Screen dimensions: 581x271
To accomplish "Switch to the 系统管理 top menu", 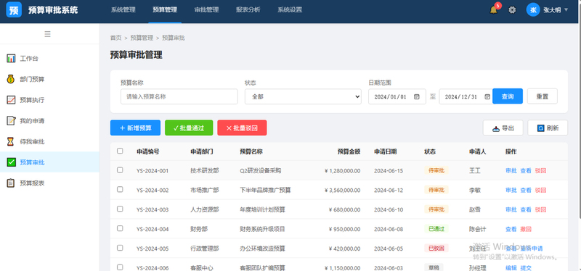I will tap(123, 10).
